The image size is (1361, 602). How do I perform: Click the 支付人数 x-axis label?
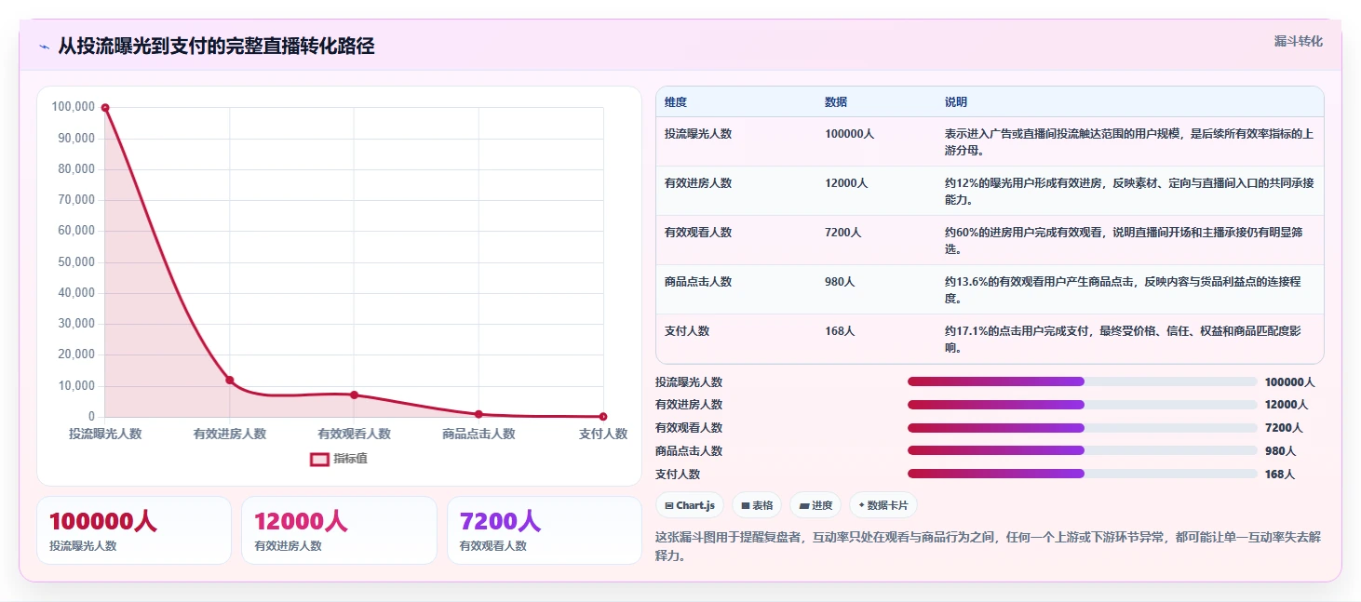[x=603, y=434]
